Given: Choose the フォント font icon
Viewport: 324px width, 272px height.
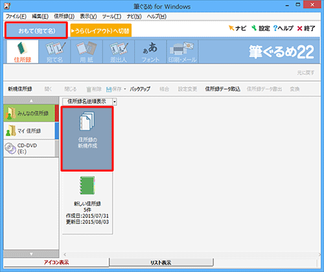Looking at the screenshot, I should point(150,52).
